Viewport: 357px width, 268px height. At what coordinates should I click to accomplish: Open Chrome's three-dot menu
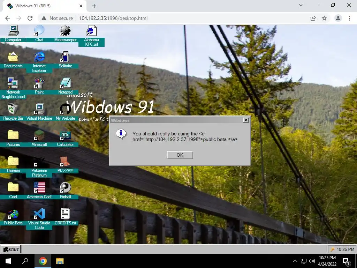(349, 18)
